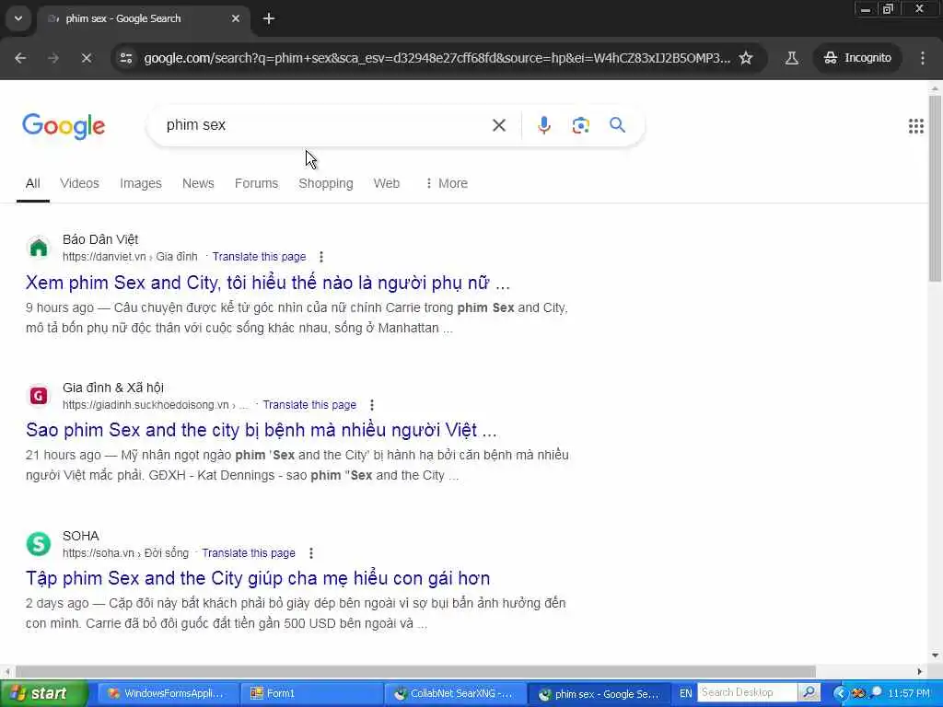Click the address bar URL
The height and width of the screenshot is (707, 943).
[437, 58]
